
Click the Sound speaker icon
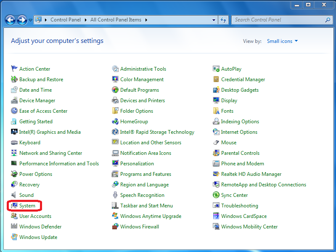[x=14, y=195]
